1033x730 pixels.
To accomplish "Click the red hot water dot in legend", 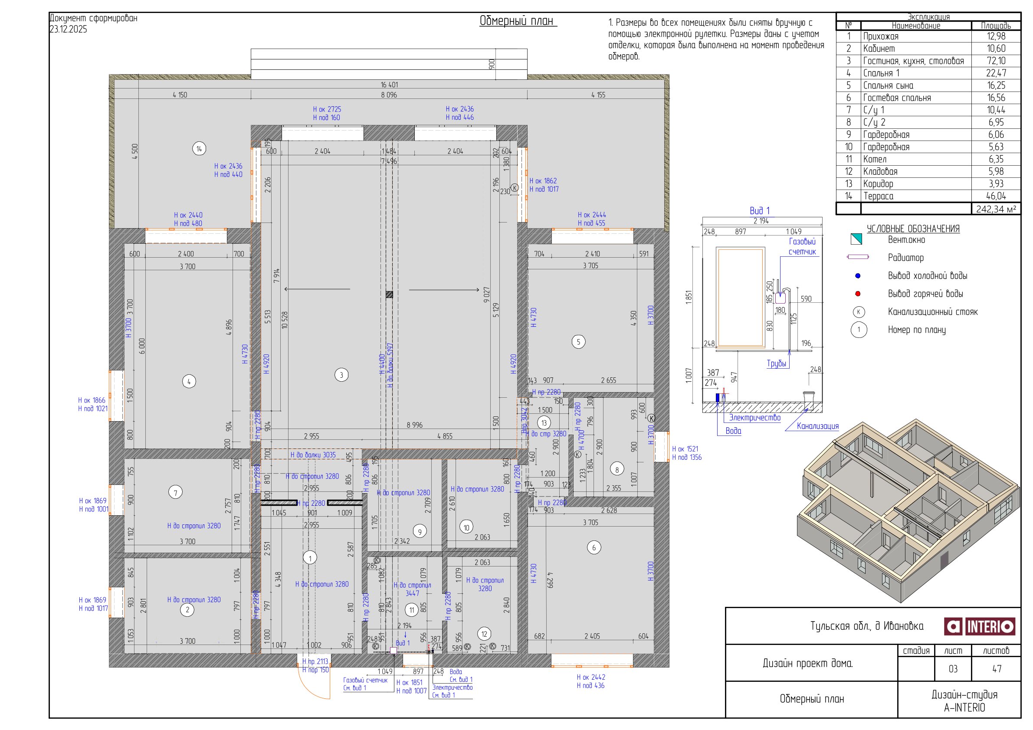I will click(x=858, y=294).
